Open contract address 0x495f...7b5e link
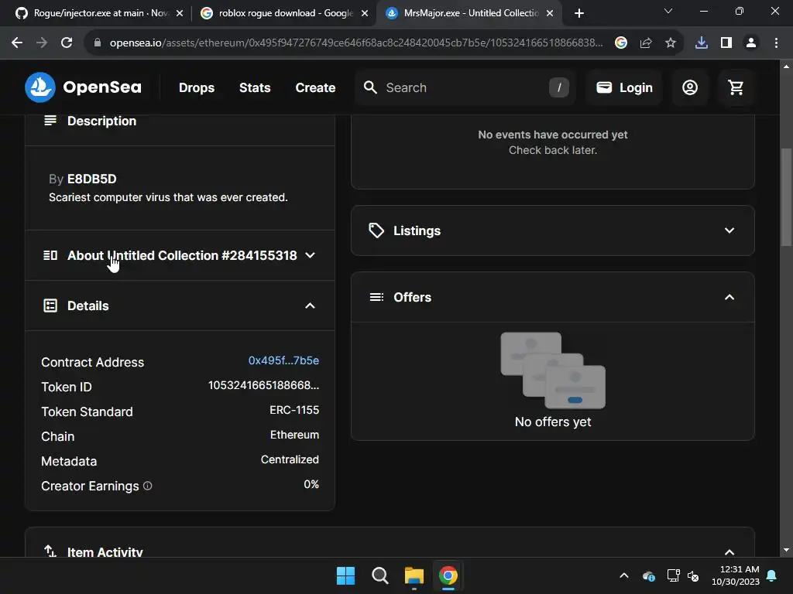Screen dimensions: 793x594 [283, 360]
